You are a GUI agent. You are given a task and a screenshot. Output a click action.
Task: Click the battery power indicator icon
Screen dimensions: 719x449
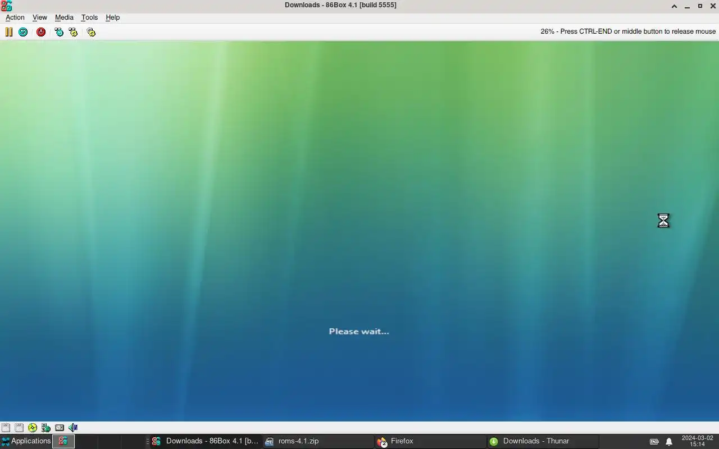pos(654,442)
